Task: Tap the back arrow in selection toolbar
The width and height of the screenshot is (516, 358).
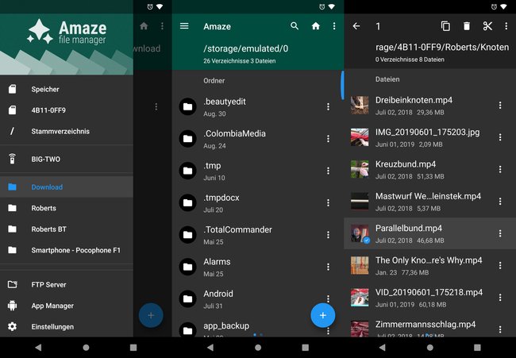Action: point(356,26)
